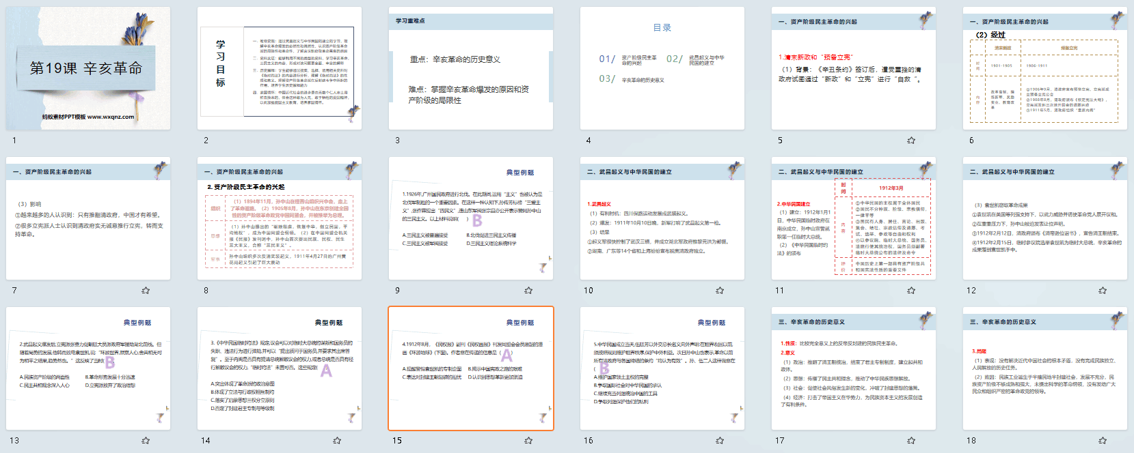Preview animation via star icon of slide 9
This screenshot has width=1134, height=453.
pos(528,291)
